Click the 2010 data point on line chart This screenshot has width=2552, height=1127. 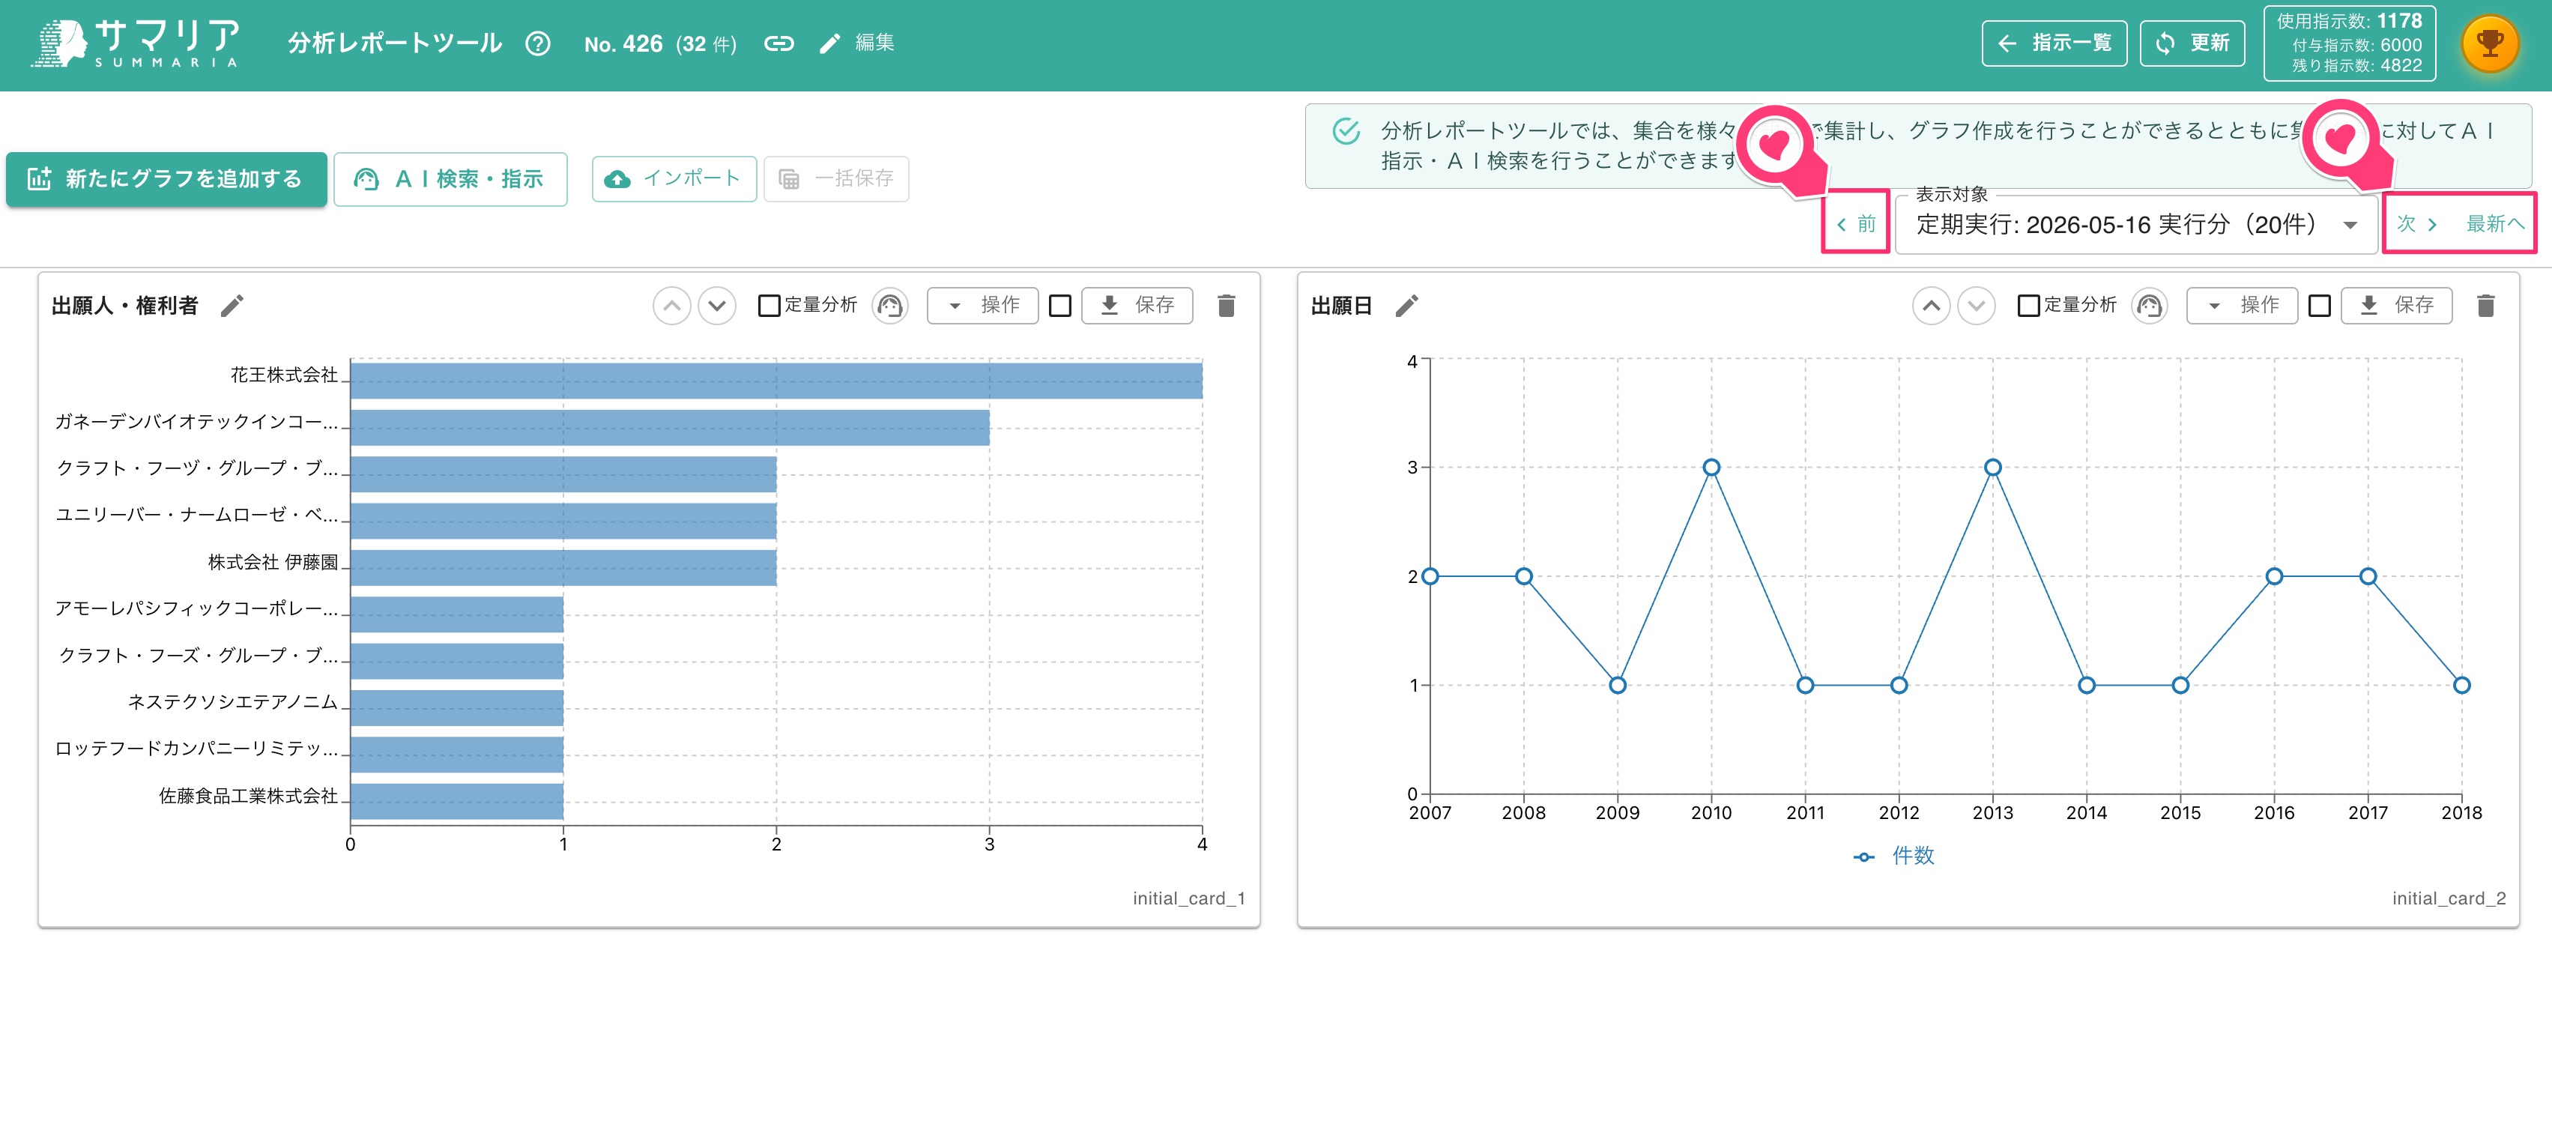[1712, 467]
